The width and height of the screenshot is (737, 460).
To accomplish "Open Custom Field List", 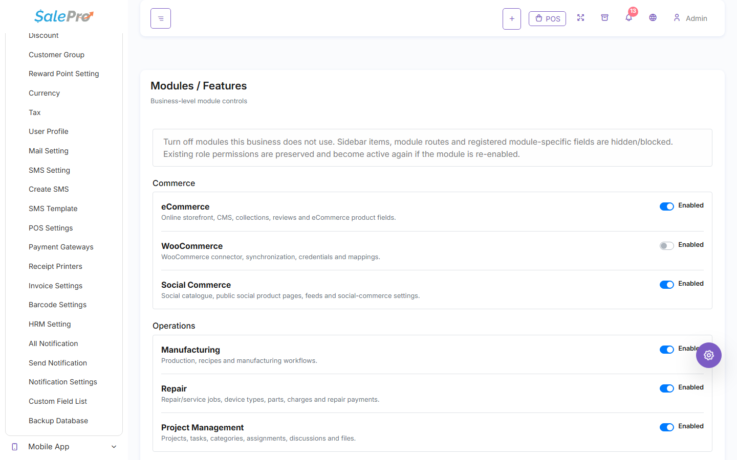I will (x=58, y=401).
